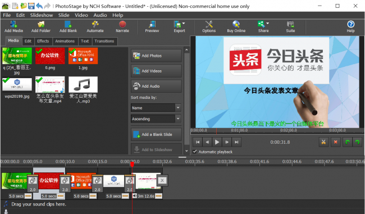Click the Add Photos button

156,56
